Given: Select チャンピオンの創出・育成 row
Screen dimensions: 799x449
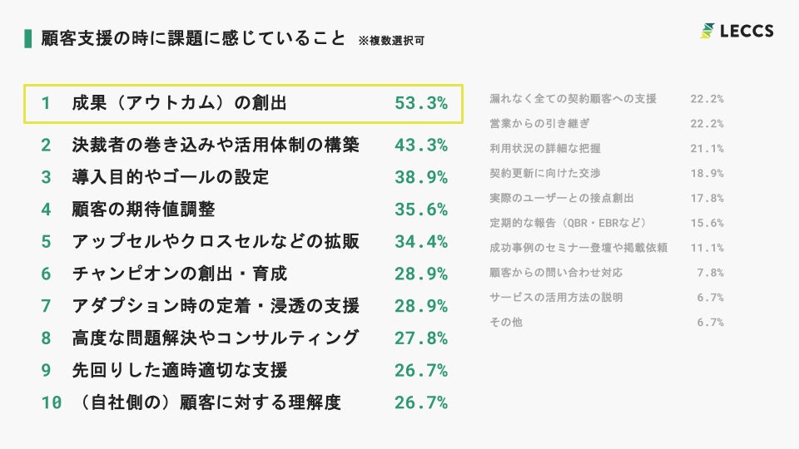Looking at the screenshot, I should coord(180,274).
